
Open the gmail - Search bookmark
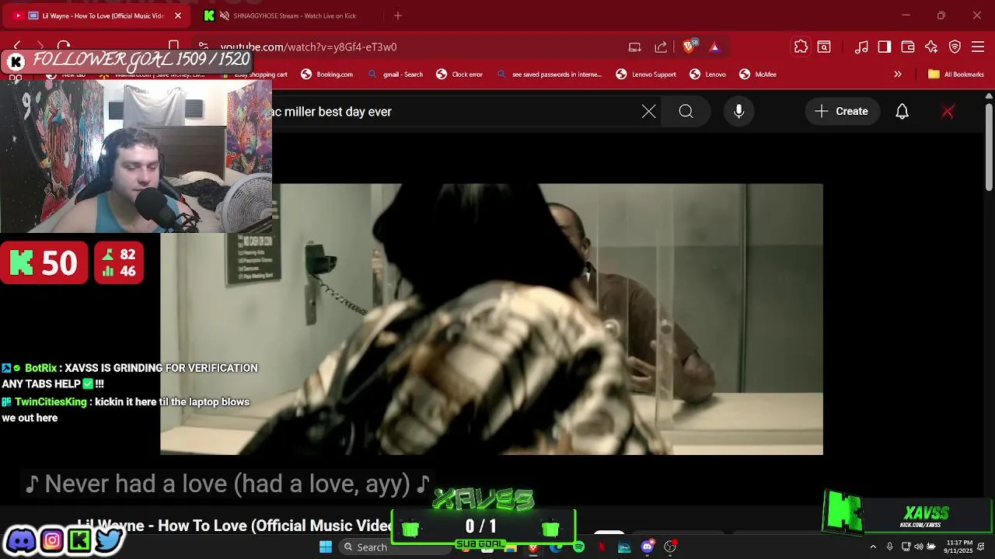(396, 75)
